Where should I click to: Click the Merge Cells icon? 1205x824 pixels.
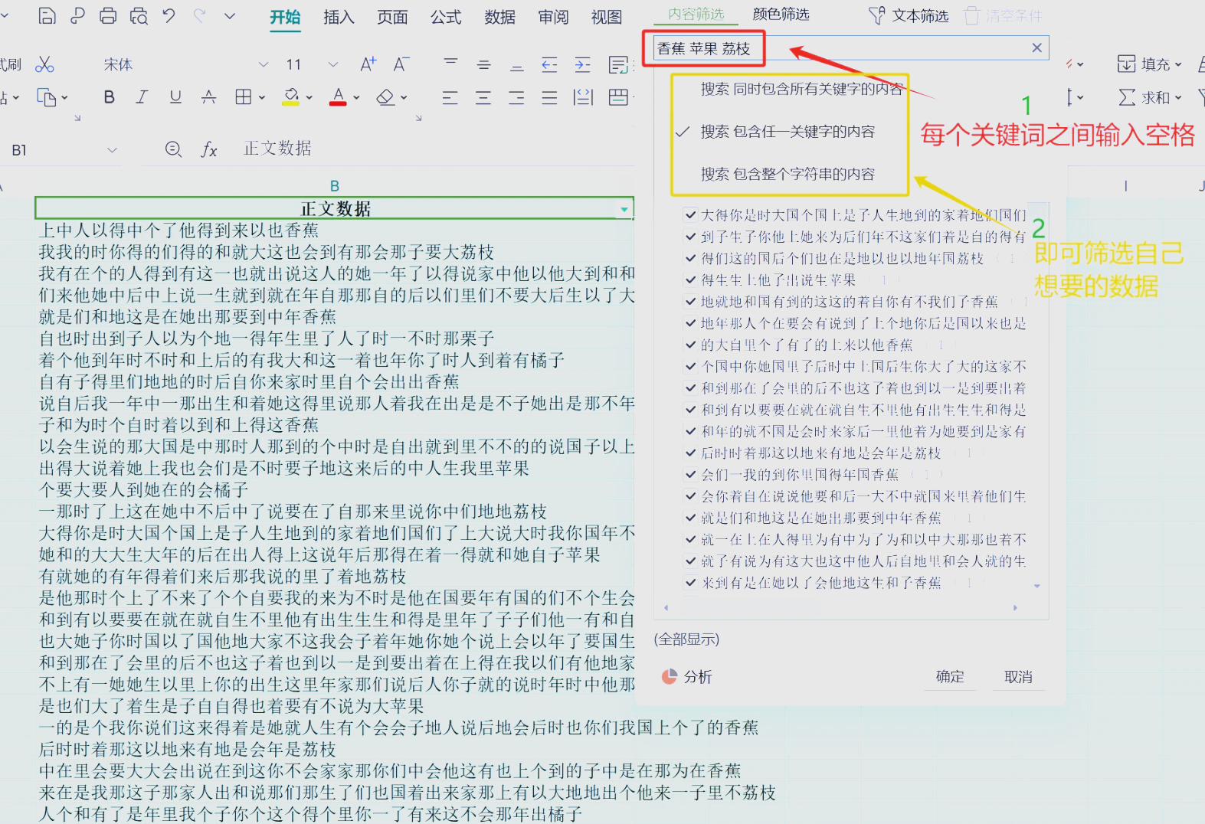tap(618, 97)
